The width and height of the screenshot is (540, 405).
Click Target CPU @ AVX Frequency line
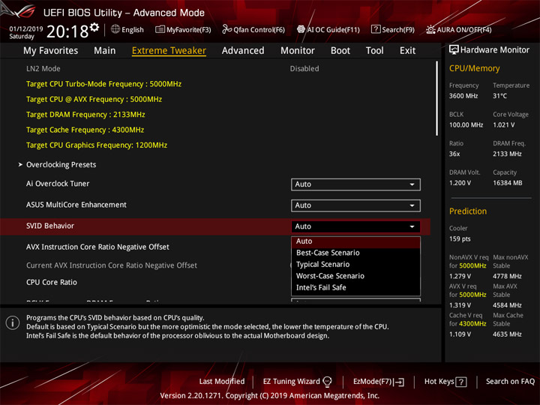94,99
